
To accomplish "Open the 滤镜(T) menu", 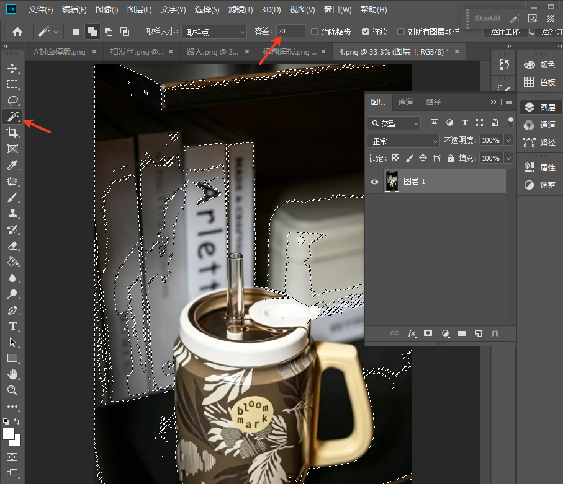I will pos(241,10).
